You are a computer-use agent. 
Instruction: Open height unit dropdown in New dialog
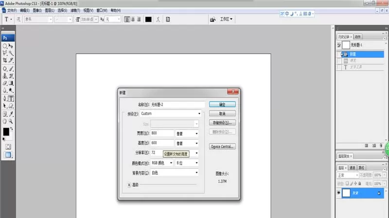pyautogui.click(x=187, y=143)
